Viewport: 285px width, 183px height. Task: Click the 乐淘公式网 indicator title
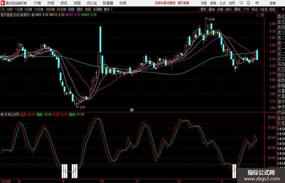(x=12, y=114)
